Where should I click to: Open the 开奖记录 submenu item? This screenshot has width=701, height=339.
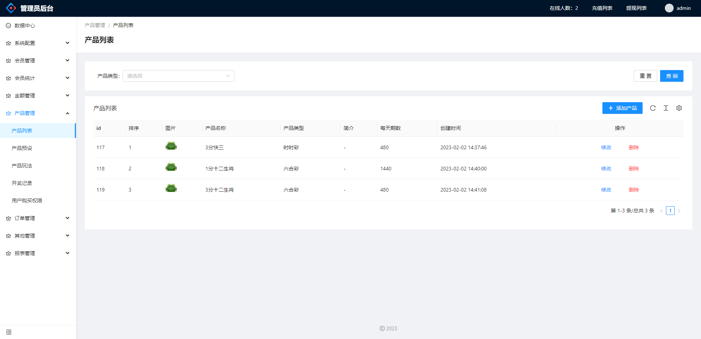(x=22, y=183)
